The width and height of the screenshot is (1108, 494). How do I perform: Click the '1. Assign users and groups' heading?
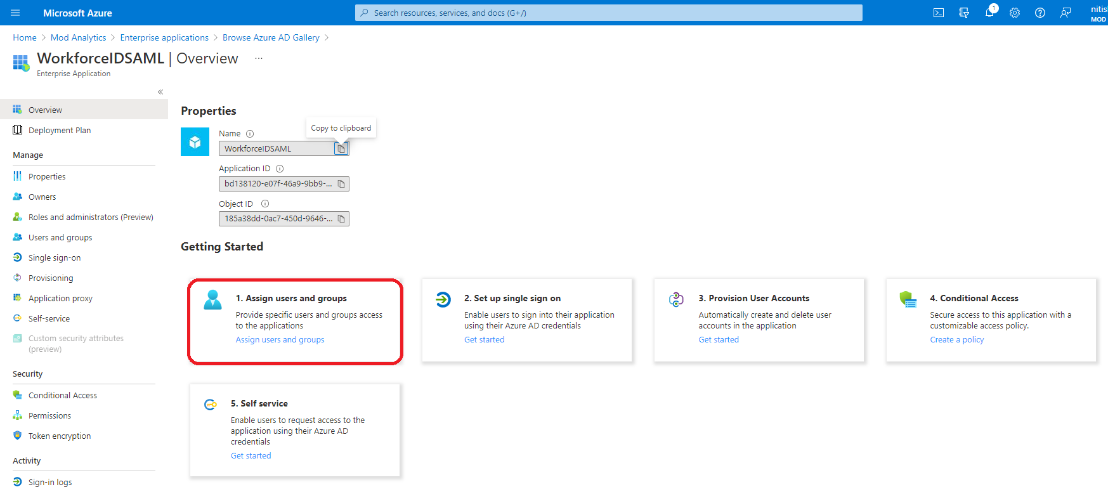tap(291, 298)
